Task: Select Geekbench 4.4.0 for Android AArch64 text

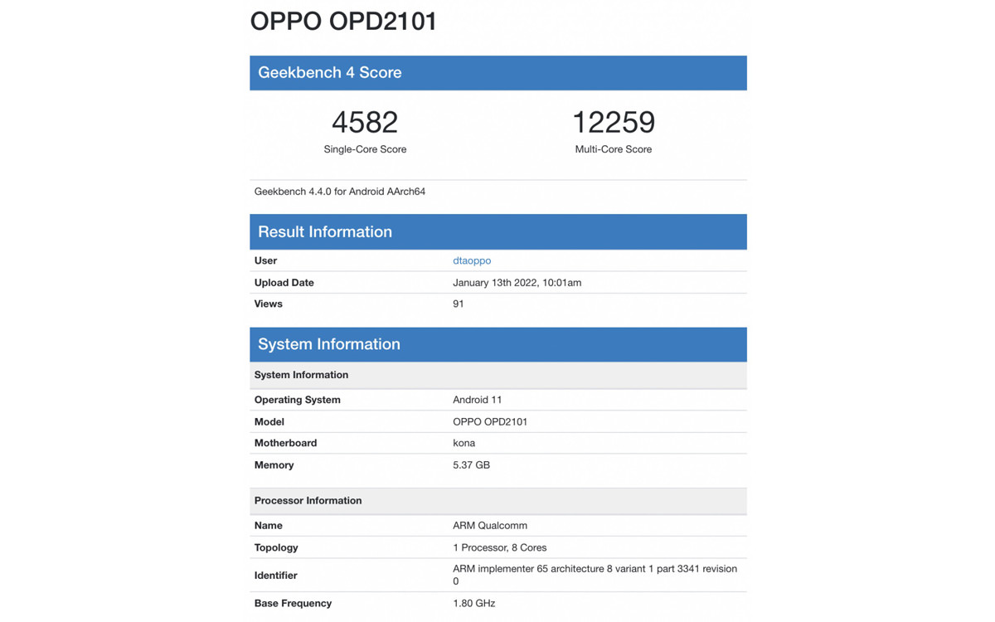Action: (340, 192)
